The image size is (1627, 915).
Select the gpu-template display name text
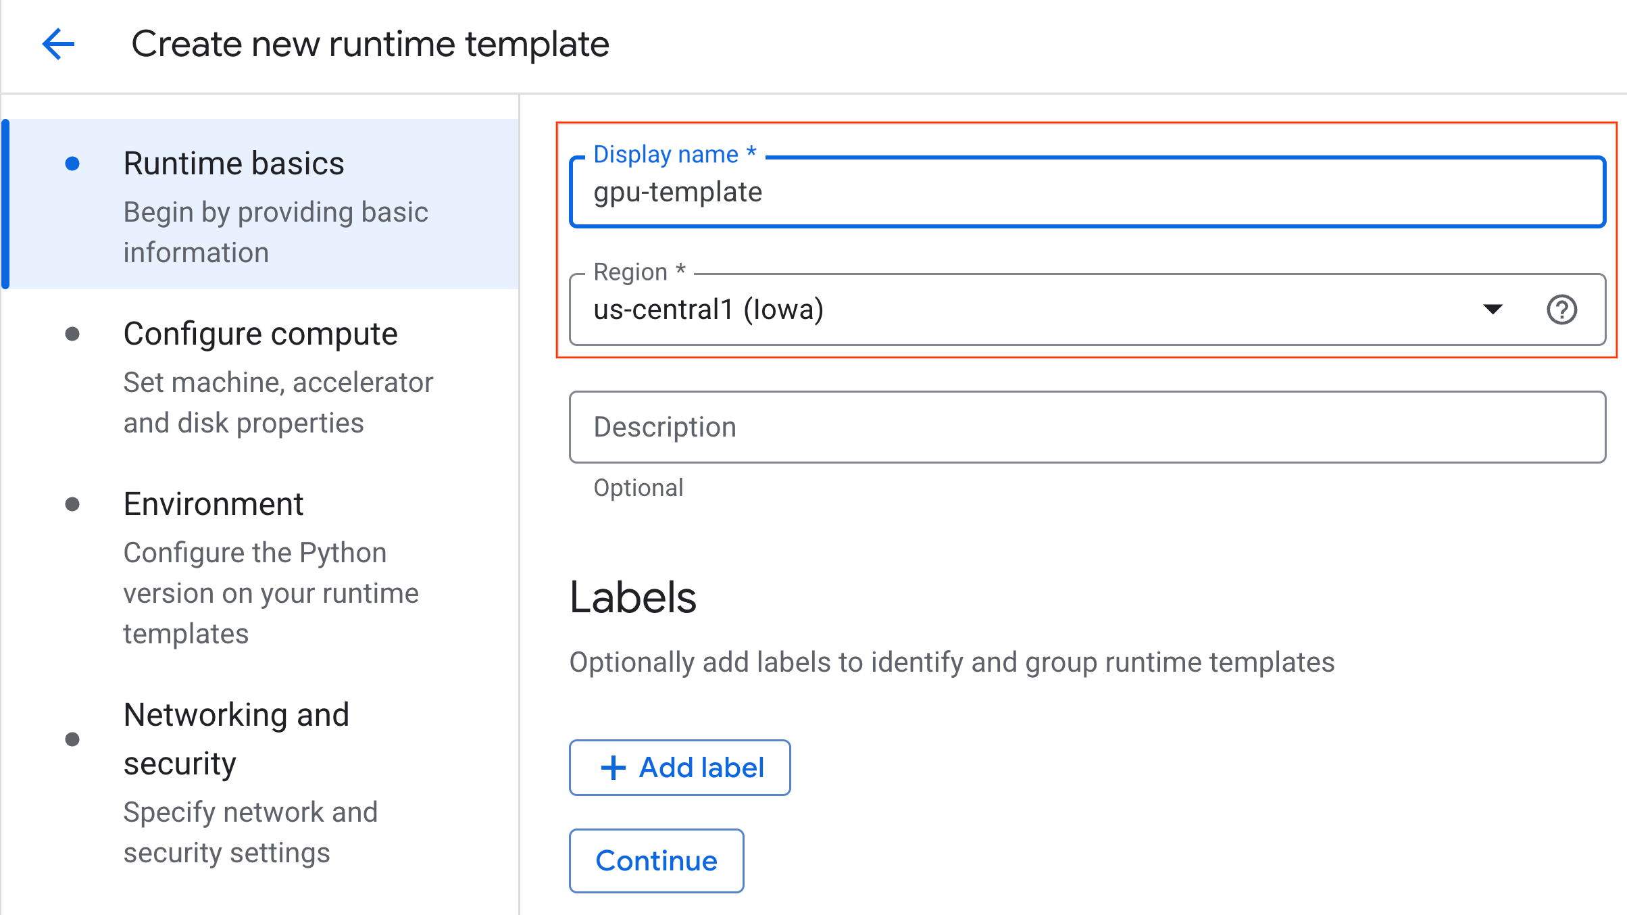tap(678, 191)
